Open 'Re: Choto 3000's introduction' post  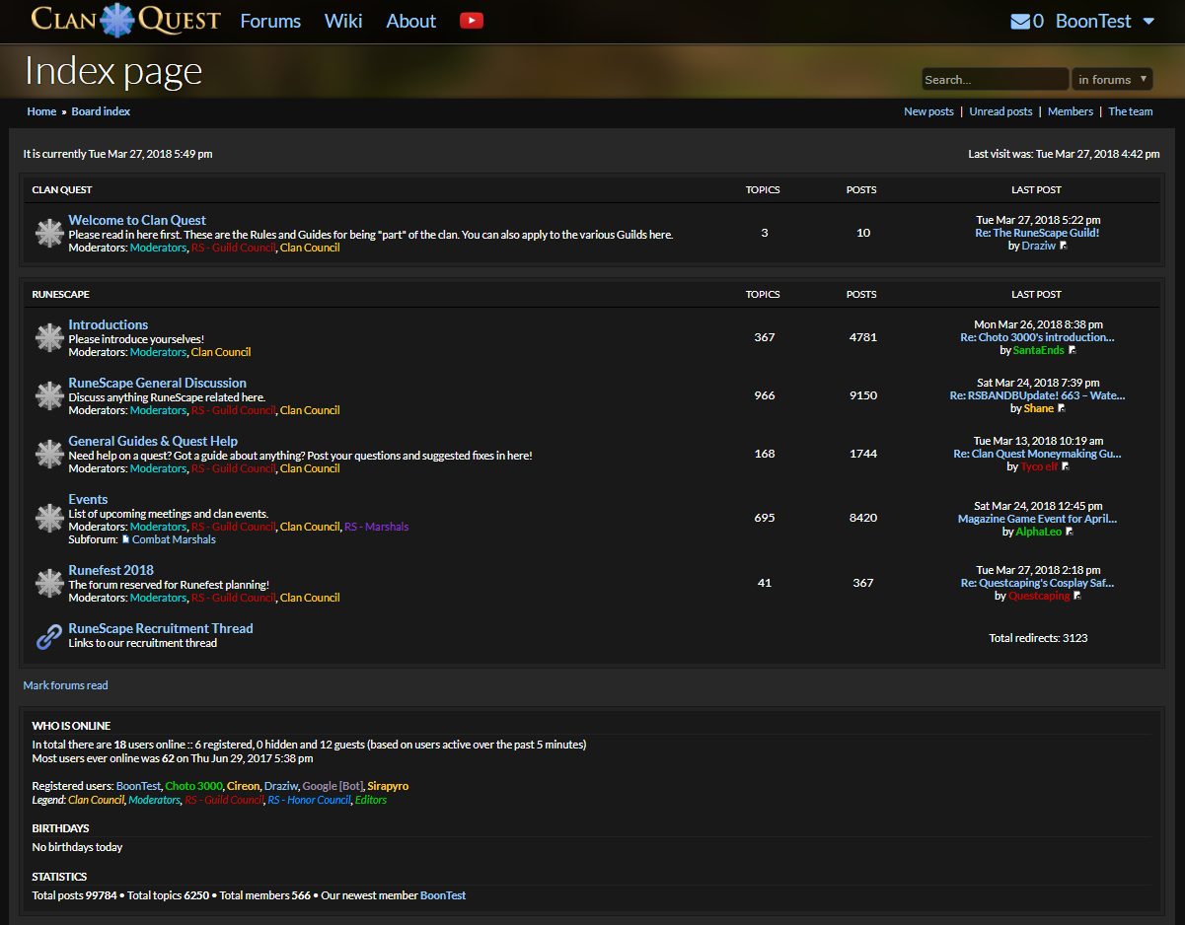click(1037, 337)
